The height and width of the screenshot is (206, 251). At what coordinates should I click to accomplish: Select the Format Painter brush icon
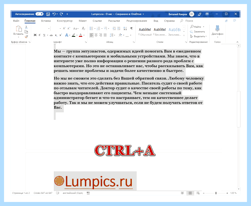click(x=26, y=37)
